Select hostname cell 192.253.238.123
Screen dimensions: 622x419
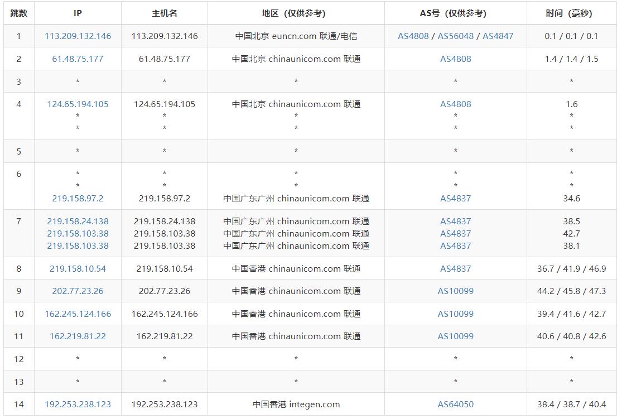pos(165,404)
